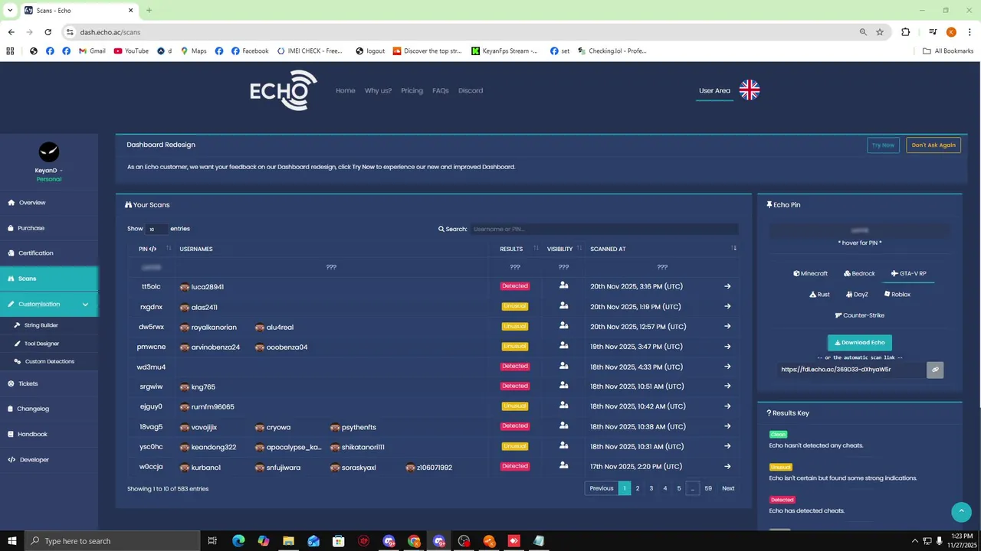
Task: Toggle visibility icon for tt5olc scan
Action: coord(564,285)
